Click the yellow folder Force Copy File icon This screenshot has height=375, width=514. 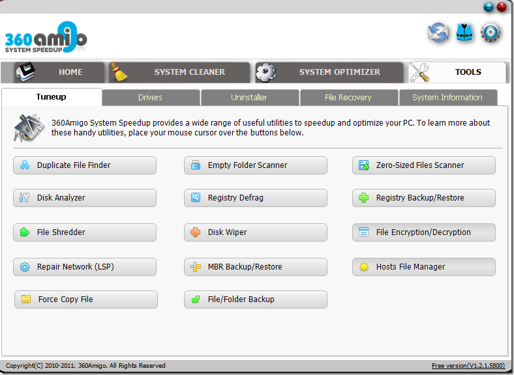[x=26, y=299]
